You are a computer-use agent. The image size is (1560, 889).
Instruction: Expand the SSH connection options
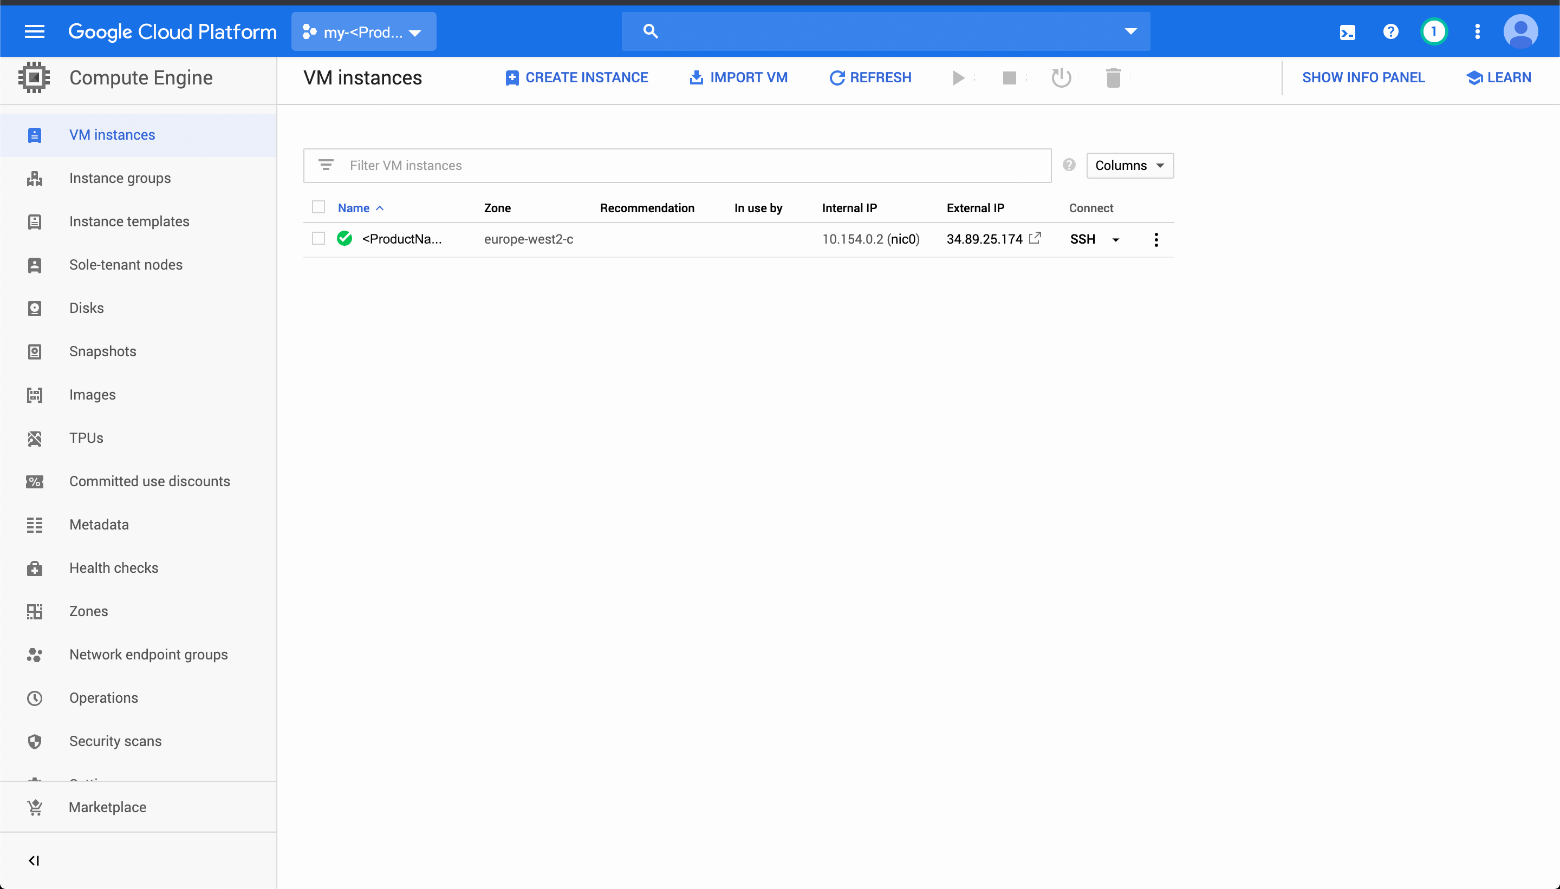[1115, 239]
